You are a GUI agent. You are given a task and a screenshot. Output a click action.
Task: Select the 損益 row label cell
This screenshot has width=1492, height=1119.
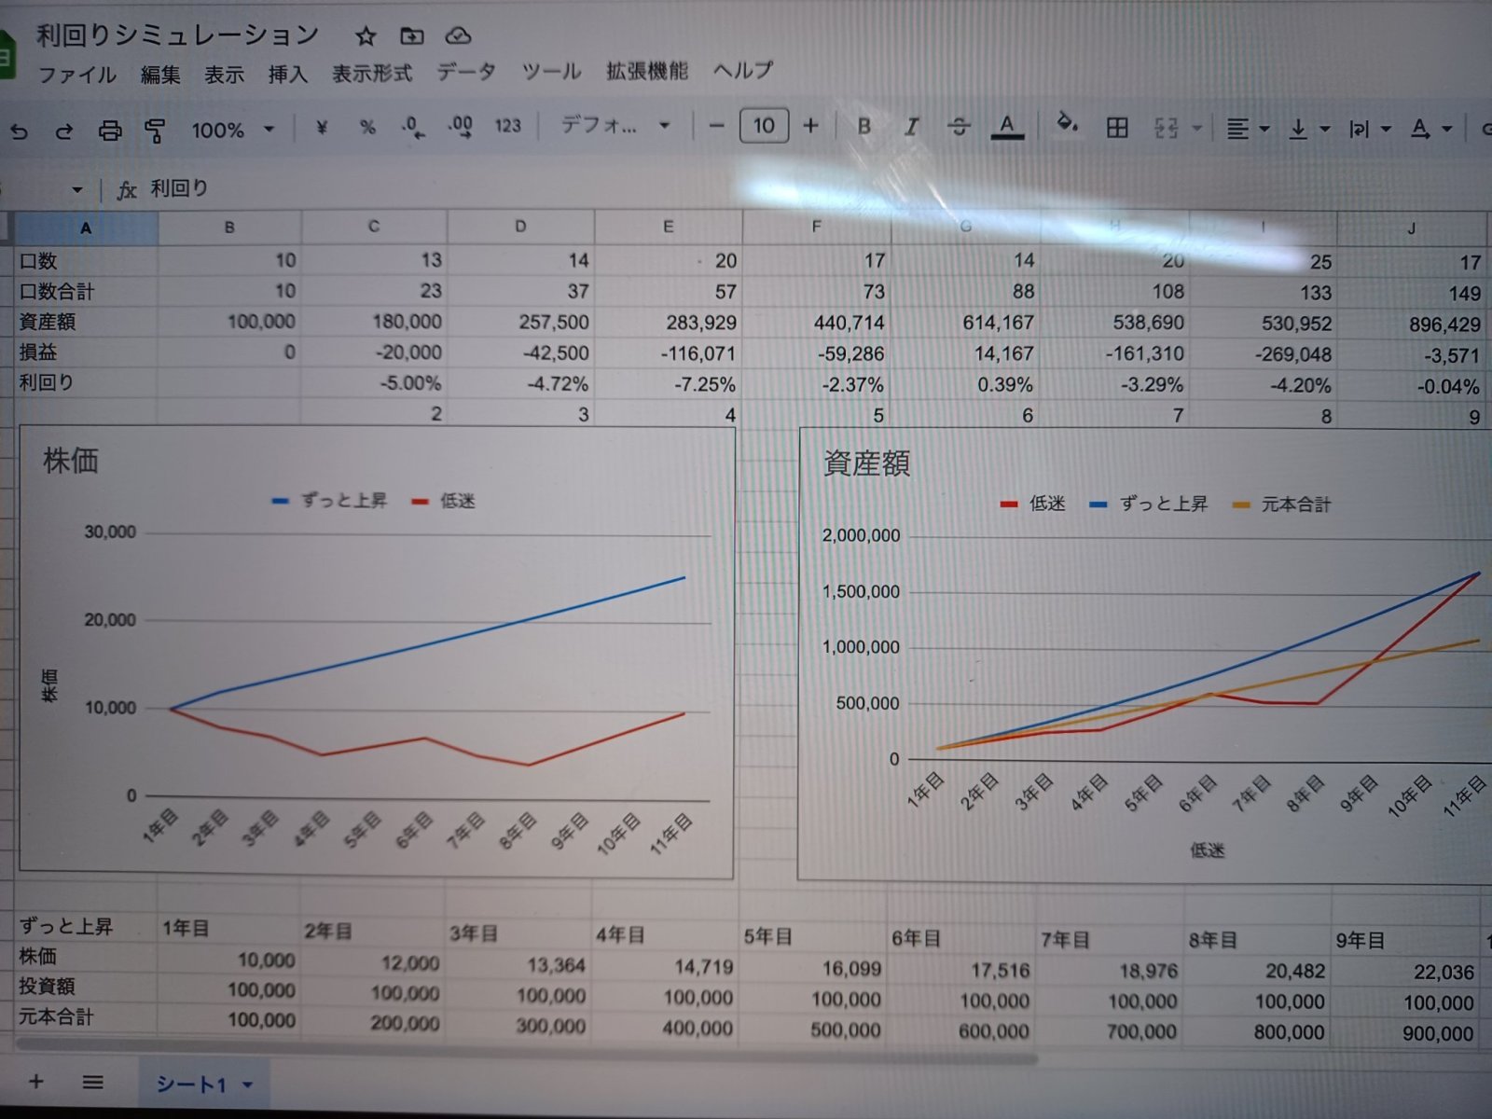[86, 352]
